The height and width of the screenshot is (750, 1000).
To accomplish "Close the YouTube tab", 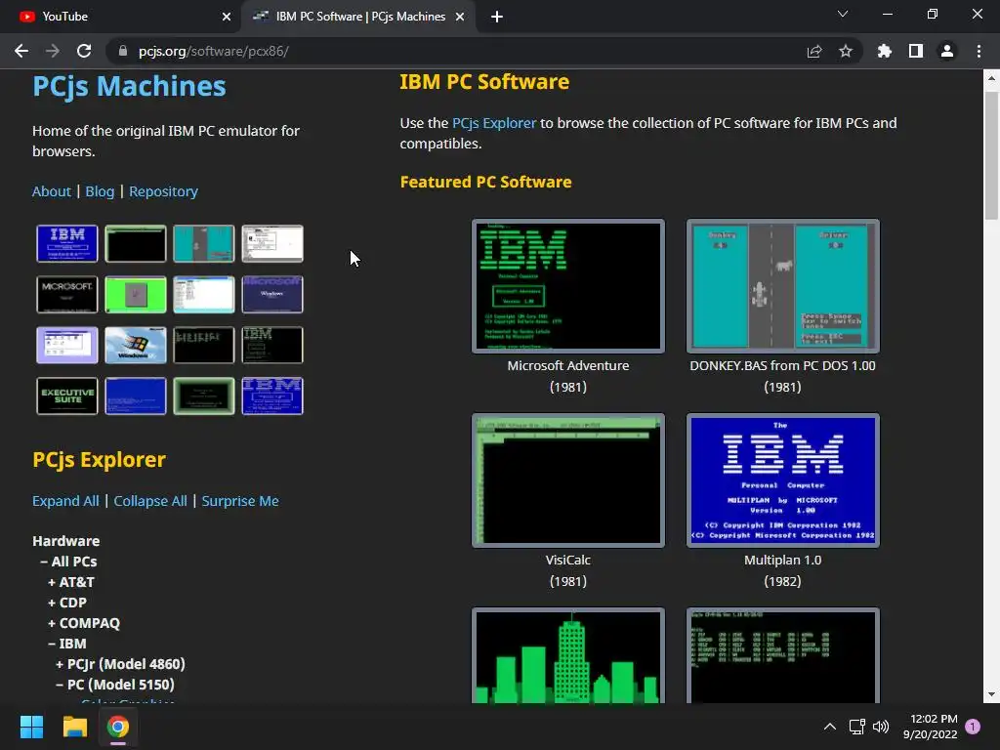I will coord(227,18).
